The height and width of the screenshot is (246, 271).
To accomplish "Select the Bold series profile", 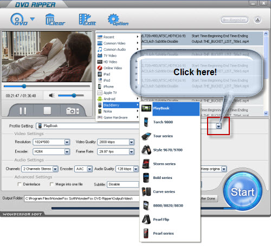I will pyautogui.click(x=170, y=177).
